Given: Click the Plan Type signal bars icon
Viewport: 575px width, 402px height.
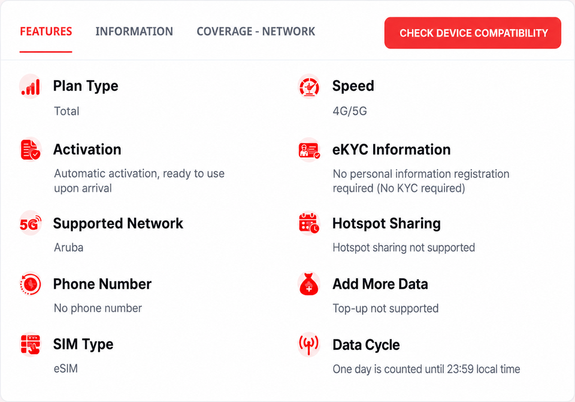Looking at the screenshot, I should pos(30,87).
